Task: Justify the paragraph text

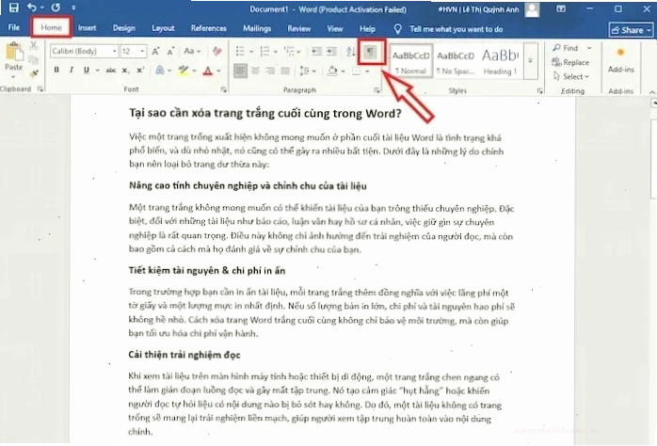Action: point(285,71)
